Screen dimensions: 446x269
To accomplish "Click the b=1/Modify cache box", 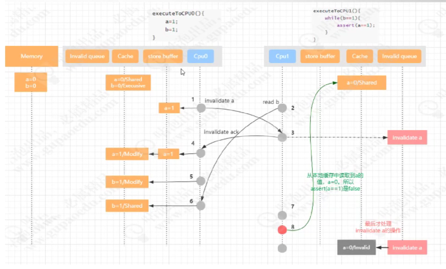I will (x=127, y=182).
